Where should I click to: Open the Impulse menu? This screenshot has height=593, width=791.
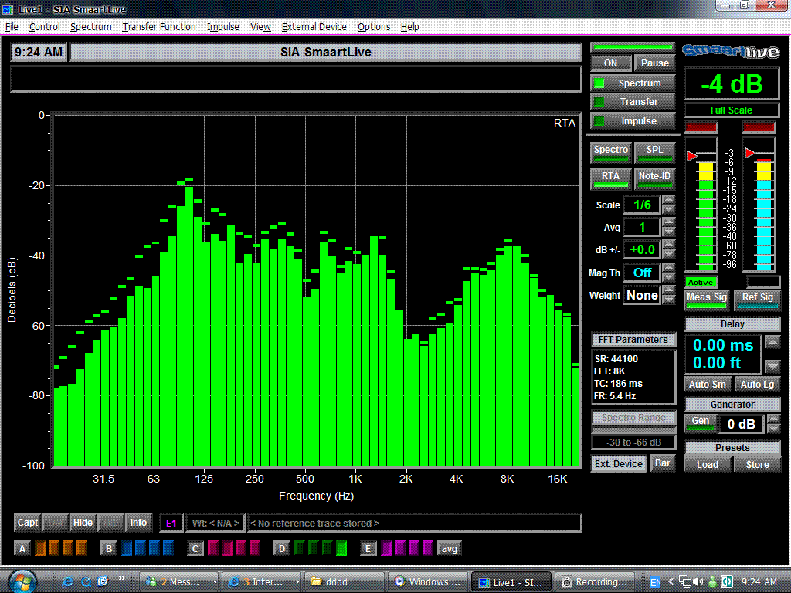(223, 27)
